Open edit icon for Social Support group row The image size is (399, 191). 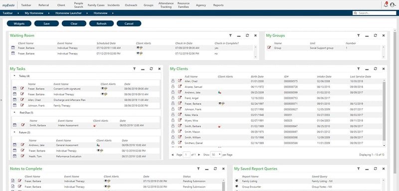[269, 47]
